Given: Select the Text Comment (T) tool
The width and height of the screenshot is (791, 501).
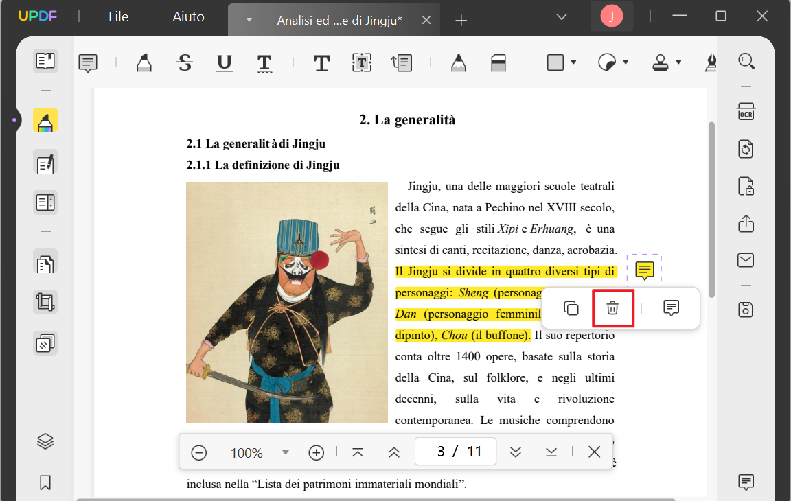Looking at the screenshot, I should [x=321, y=63].
